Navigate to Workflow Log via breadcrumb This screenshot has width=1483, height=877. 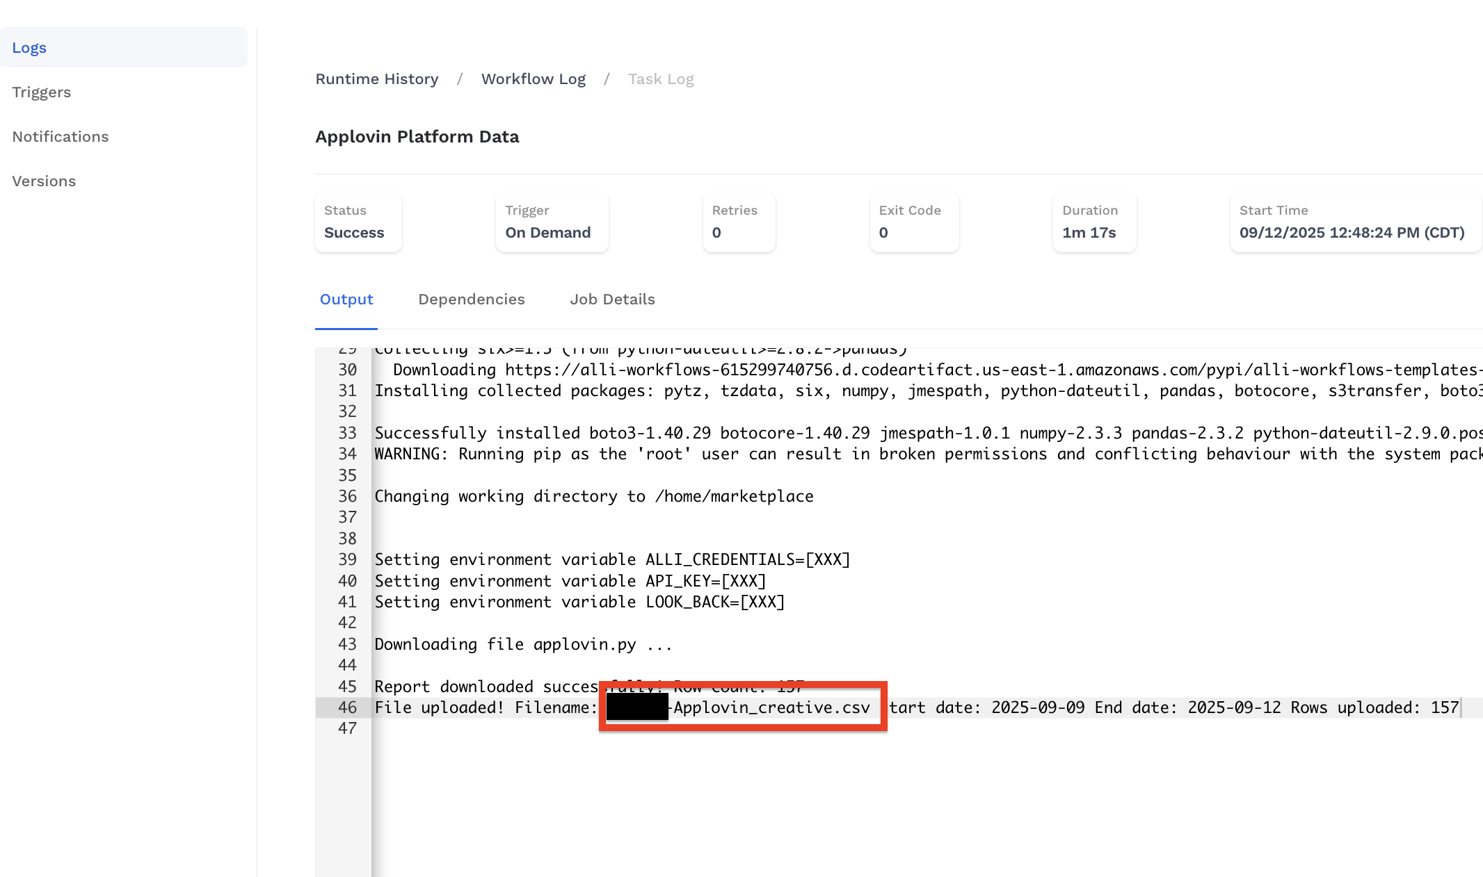(x=533, y=79)
